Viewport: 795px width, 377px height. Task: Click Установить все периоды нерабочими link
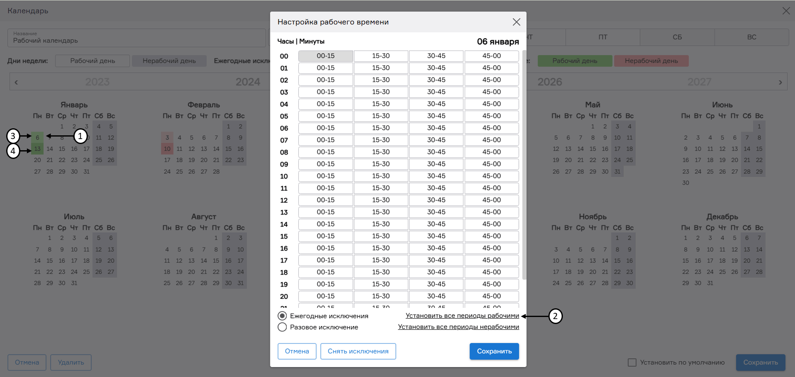[x=458, y=327]
